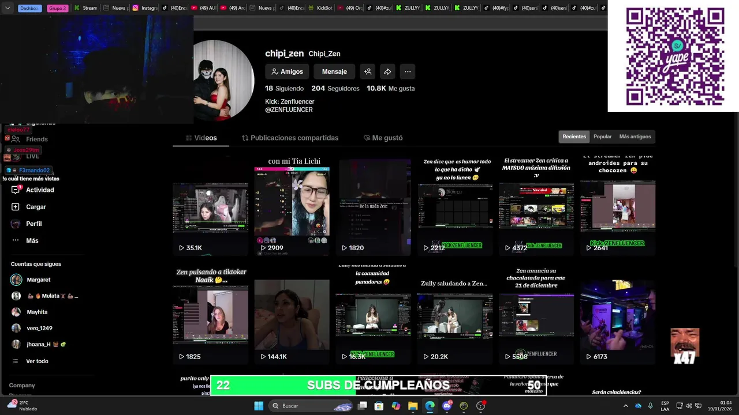Click the Actividad inbox icon
739x415 pixels.
[16, 190]
